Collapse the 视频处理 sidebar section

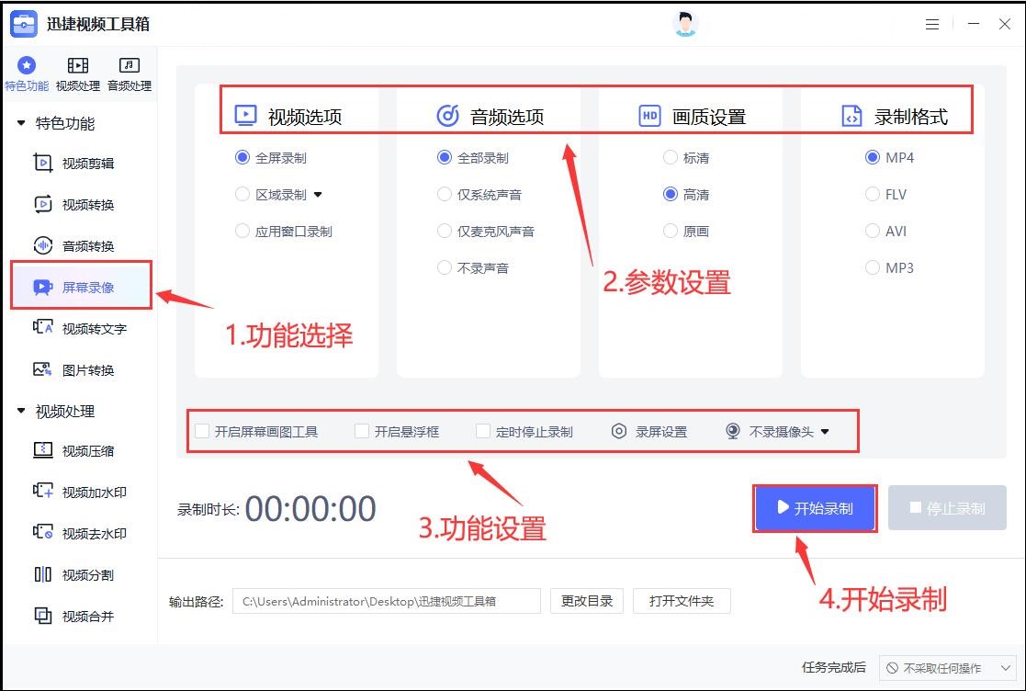pyautogui.click(x=21, y=411)
